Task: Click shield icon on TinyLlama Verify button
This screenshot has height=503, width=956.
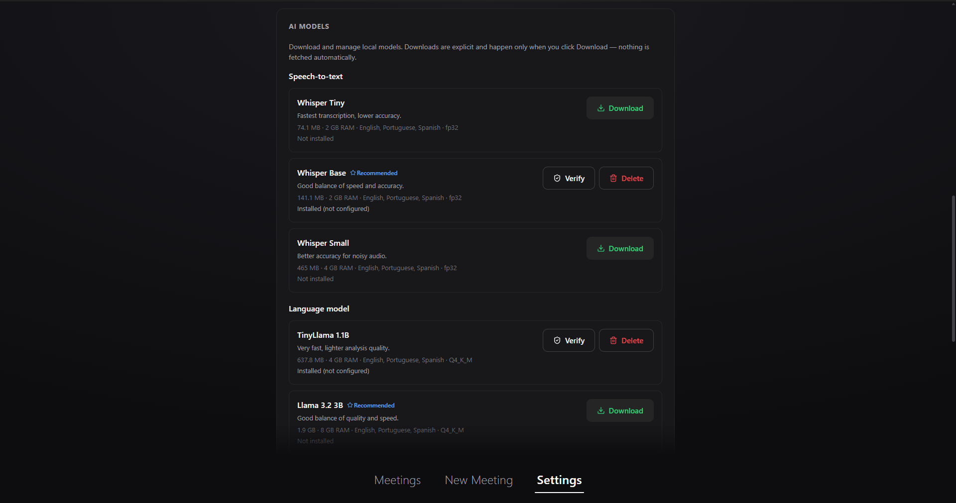Action: pos(557,340)
